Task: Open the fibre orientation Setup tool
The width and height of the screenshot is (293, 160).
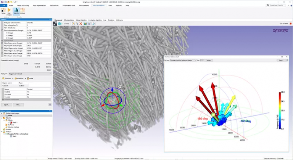Action: 3,11
